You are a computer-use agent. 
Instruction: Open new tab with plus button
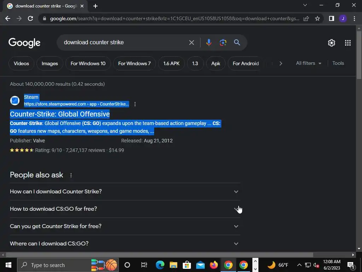point(95,6)
